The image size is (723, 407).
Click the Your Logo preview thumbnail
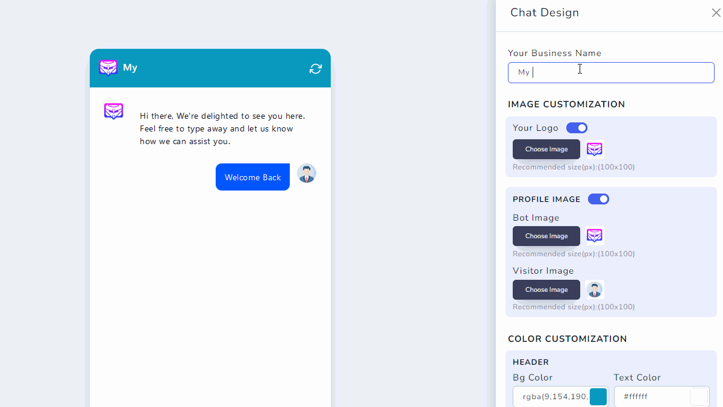tap(595, 149)
